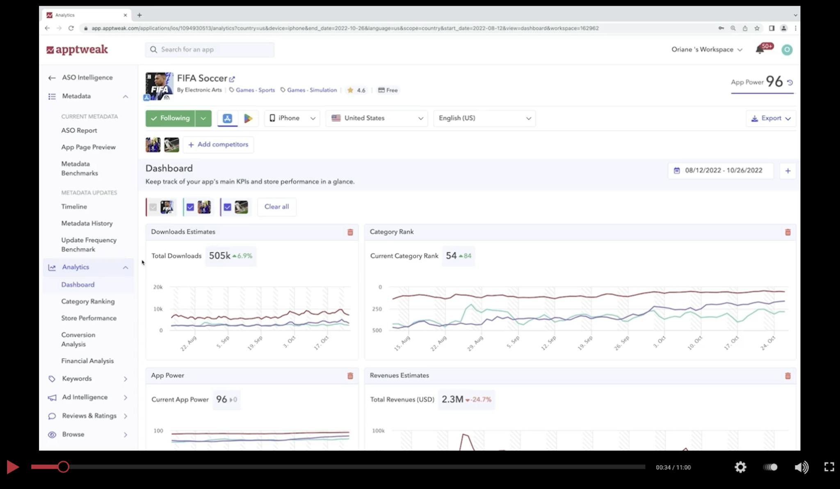
Task: Click Clear all to reset app filters
Action: pos(276,207)
